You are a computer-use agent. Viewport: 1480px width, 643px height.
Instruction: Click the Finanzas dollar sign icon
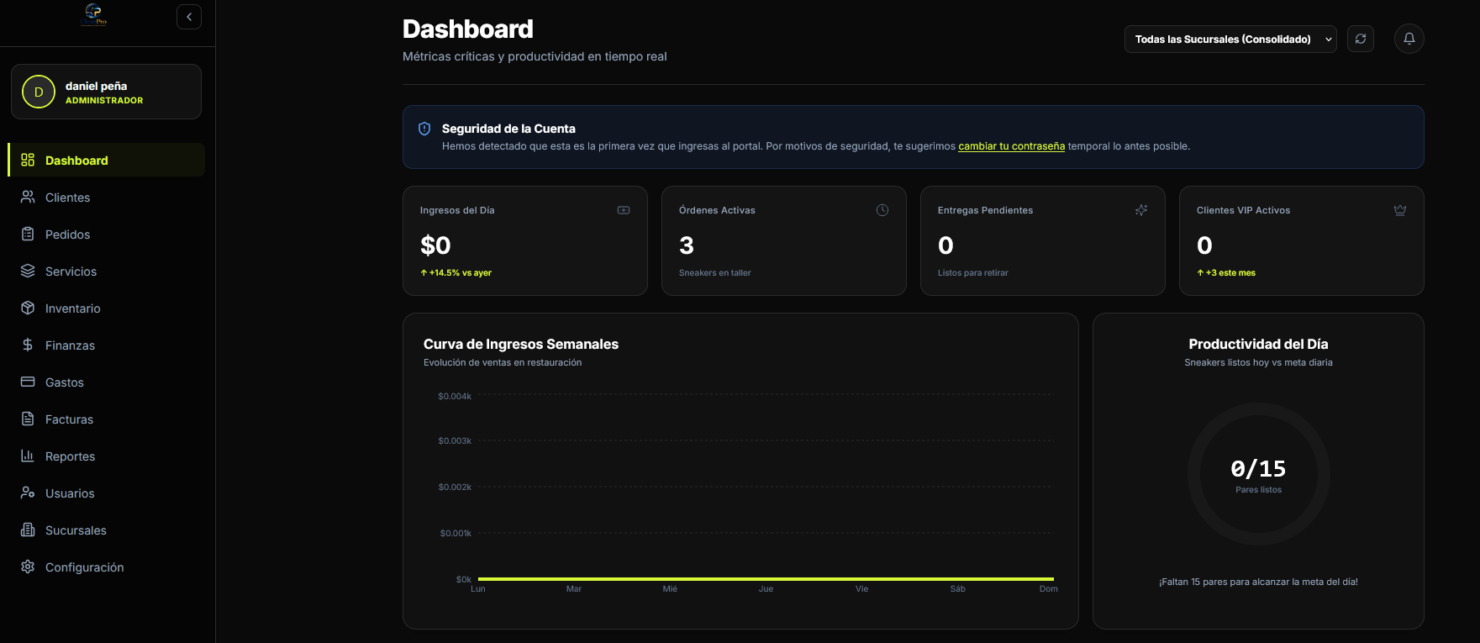tap(28, 345)
